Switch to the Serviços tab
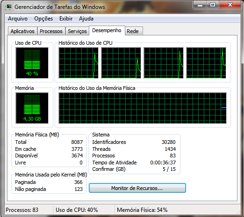This screenshot has height=217, width=244. click(77, 31)
